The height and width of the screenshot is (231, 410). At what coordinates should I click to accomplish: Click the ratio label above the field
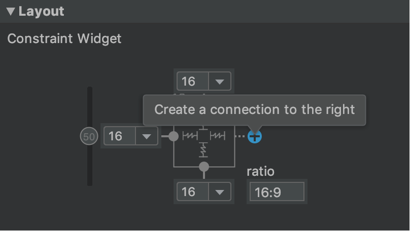coord(260,171)
